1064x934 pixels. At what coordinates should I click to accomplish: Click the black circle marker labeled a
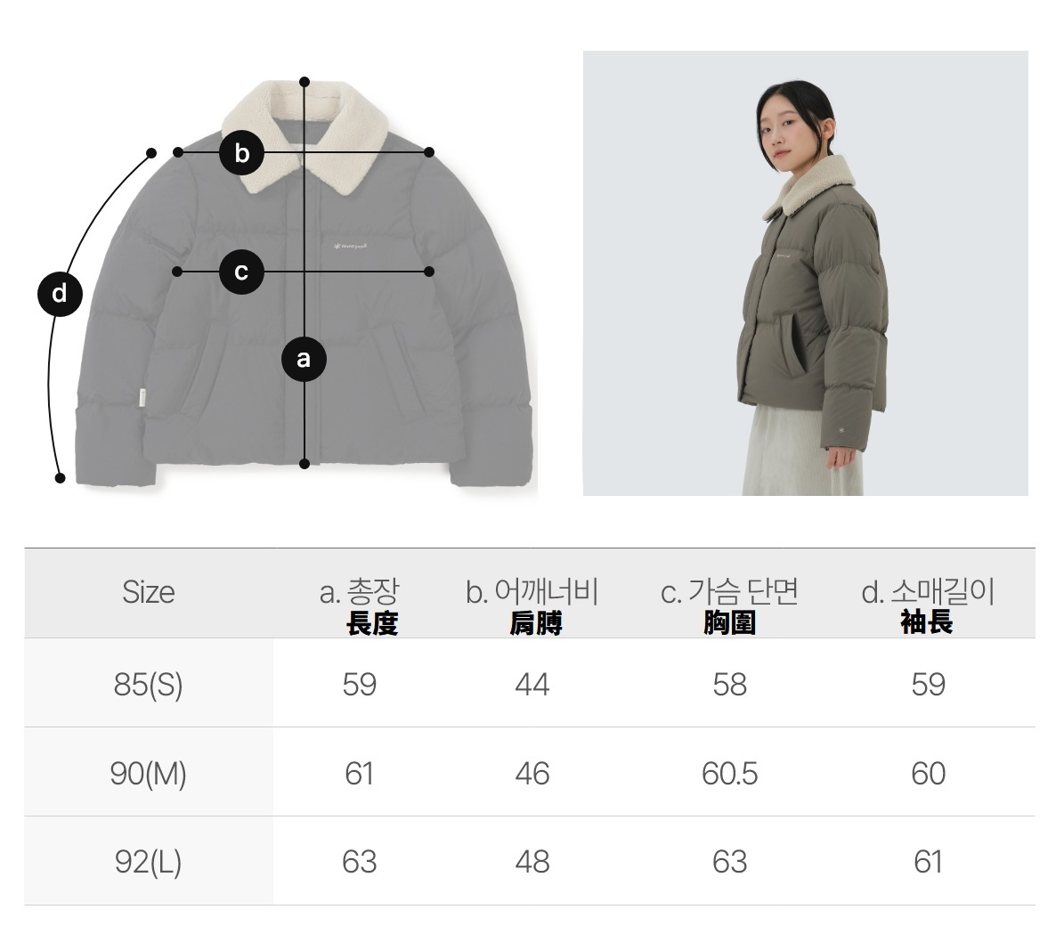point(304,359)
